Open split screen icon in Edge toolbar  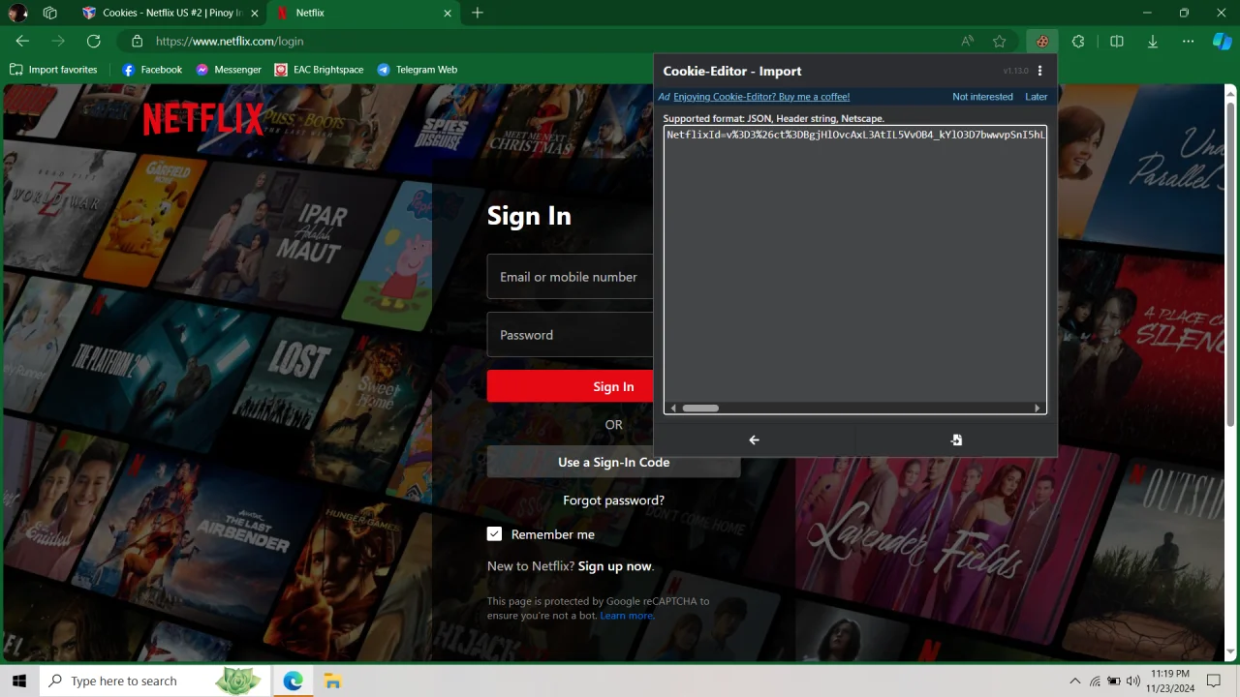pyautogui.click(x=1116, y=42)
